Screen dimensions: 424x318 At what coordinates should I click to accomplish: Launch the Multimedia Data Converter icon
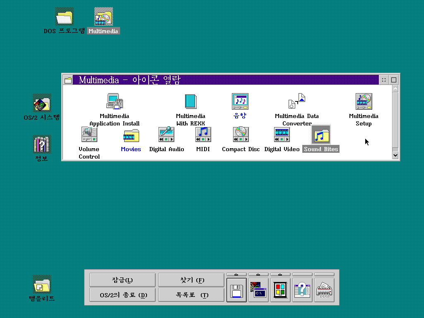297,101
